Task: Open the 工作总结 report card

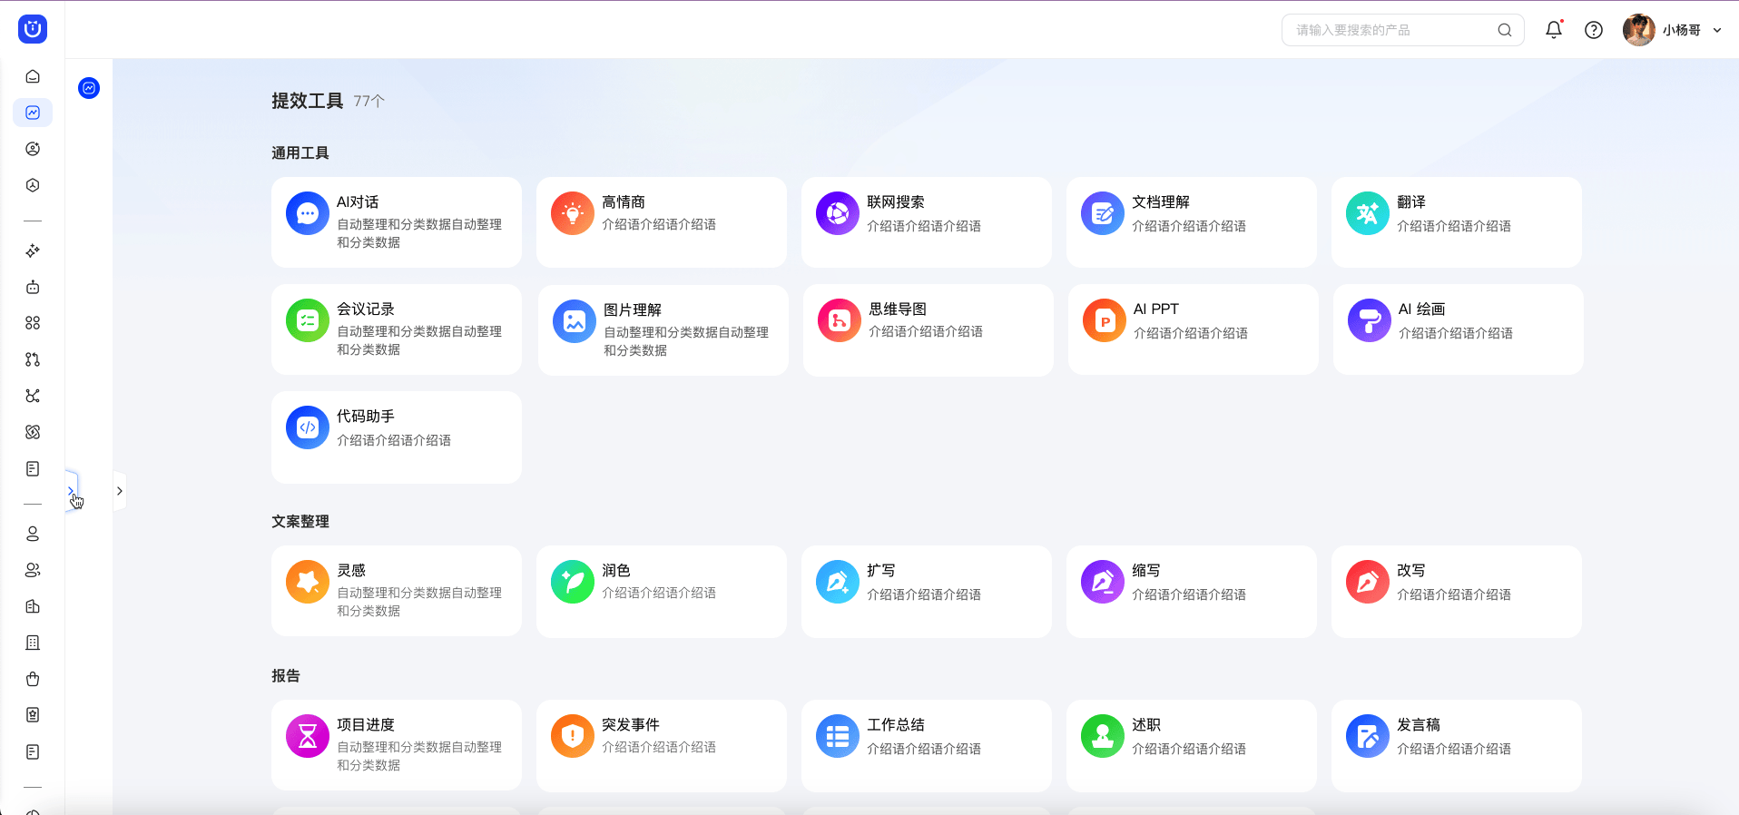Action: [926, 745]
